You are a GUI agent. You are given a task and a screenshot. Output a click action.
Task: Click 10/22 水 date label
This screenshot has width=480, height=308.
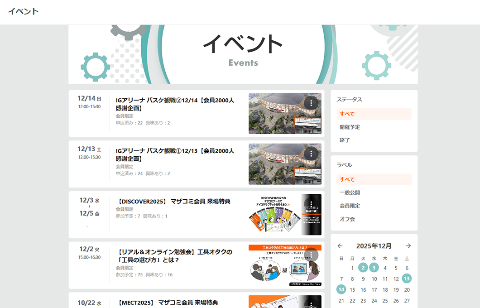(89, 303)
